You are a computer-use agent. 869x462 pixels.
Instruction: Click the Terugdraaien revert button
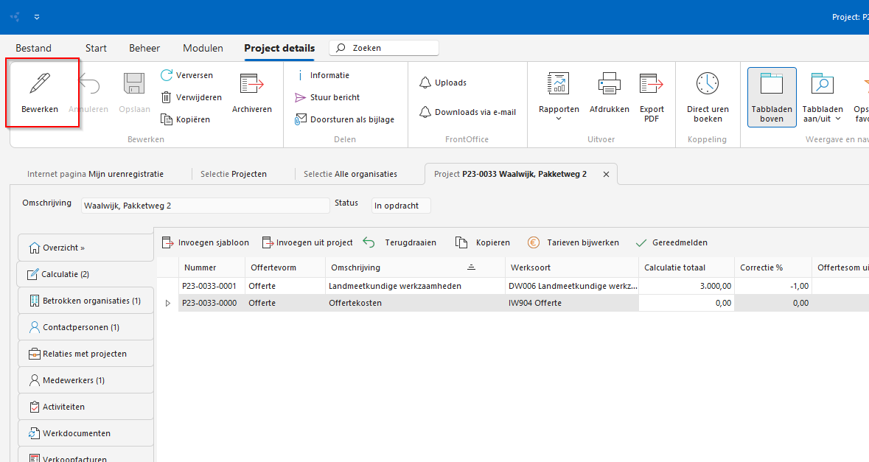[x=399, y=242]
